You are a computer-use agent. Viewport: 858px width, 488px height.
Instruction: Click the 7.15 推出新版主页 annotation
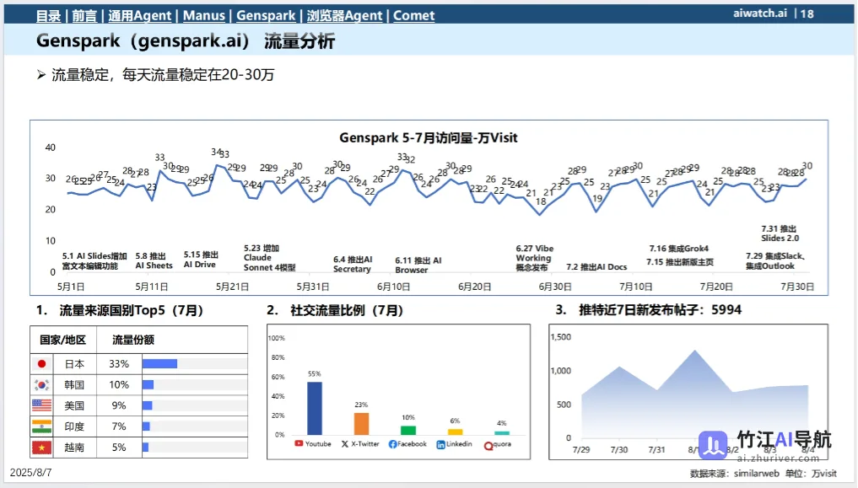(680, 262)
